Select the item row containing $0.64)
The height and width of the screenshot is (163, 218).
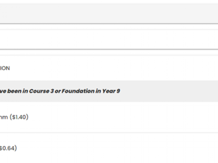109,148
